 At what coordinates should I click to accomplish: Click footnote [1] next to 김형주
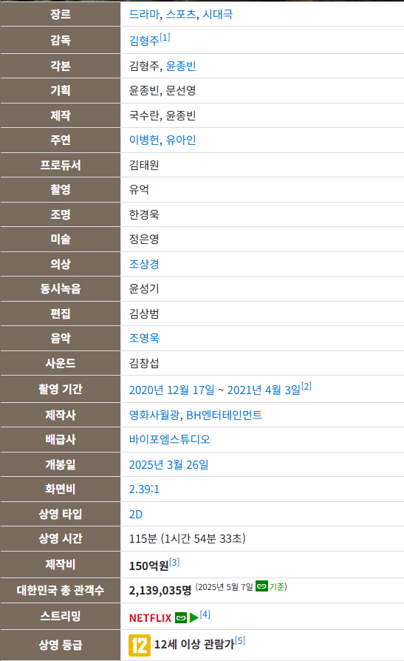tap(165, 37)
